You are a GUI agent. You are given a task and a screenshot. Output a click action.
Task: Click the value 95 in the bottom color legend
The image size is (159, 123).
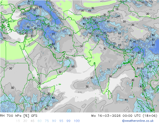coord(61,121)
